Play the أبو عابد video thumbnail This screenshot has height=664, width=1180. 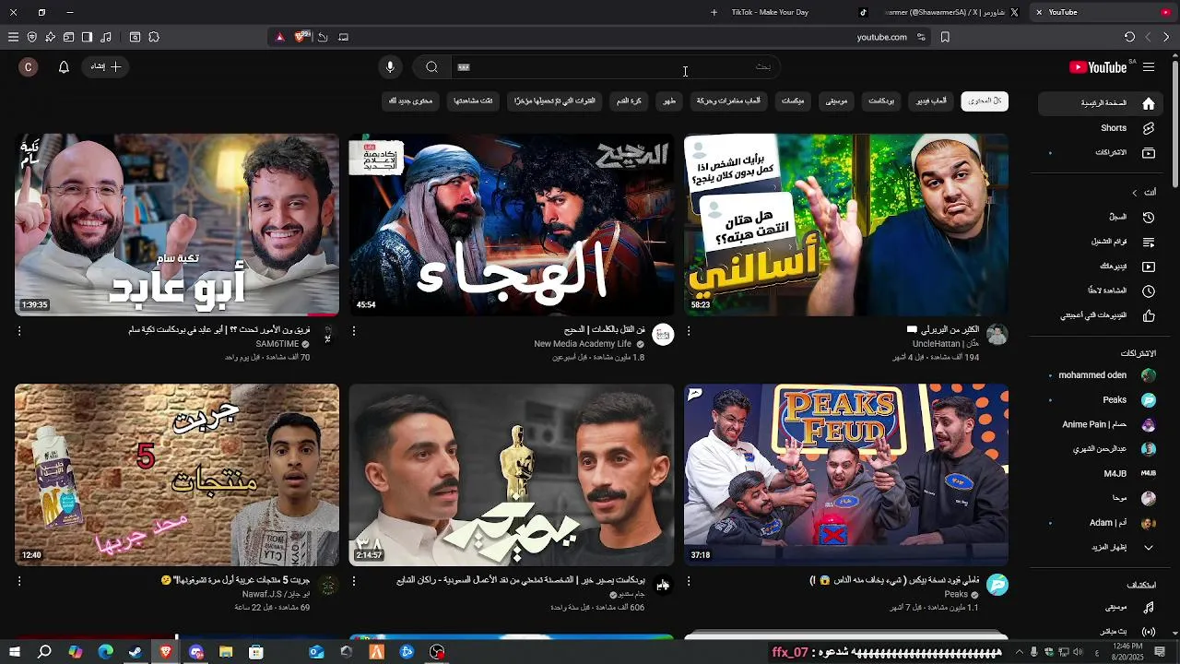point(177,225)
